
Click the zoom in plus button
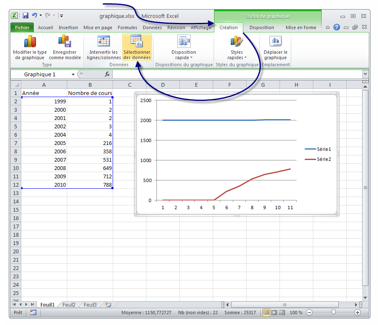(357, 312)
